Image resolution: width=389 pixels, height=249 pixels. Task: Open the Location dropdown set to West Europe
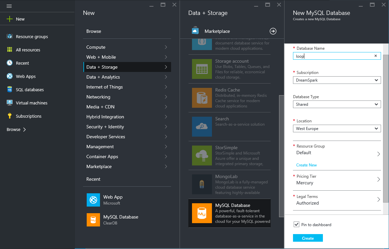[x=337, y=128]
